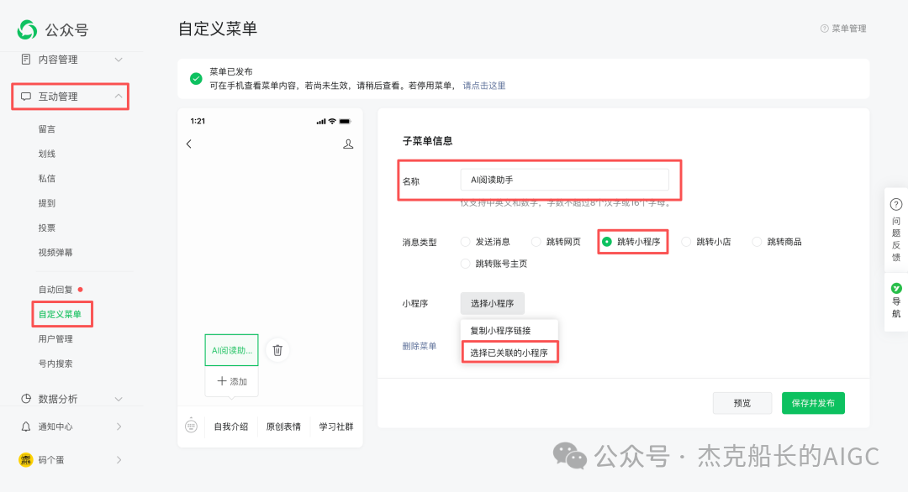The height and width of the screenshot is (492, 908).
Task: Select 跳转小程序 message type
Action: pyautogui.click(x=607, y=242)
